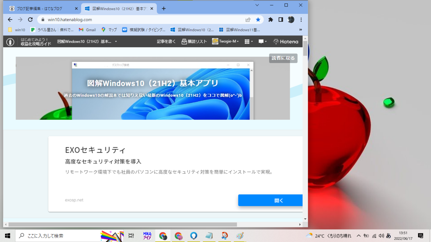Reload the current page
431x242 pixels.
pyautogui.click(x=30, y=20)
